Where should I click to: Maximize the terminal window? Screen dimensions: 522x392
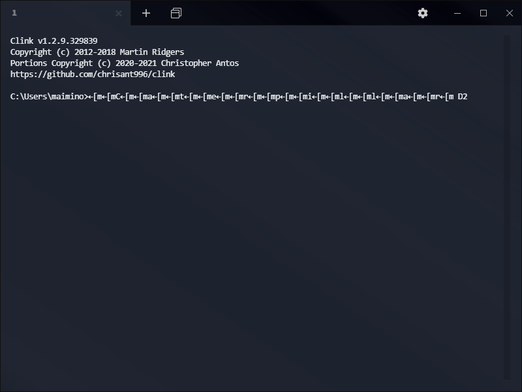pyautogui.click(x=484, y=13)
